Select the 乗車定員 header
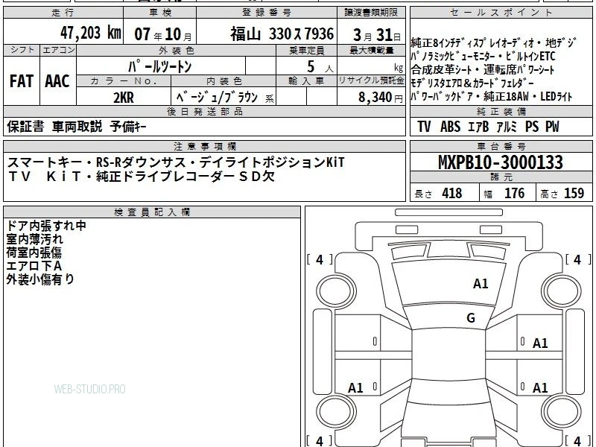The width and height of the screenshot is (596, 447). (306, 50)
